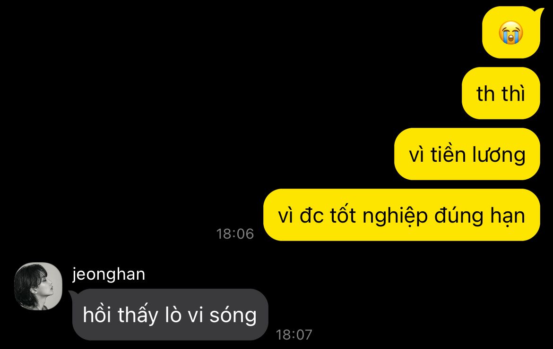Select the 'hồi thấy lò vi sóng' message

(170, 315)
